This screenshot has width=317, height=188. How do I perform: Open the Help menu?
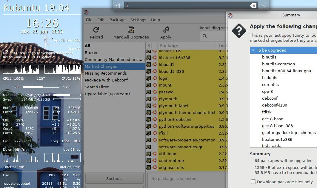pyautogui.click(x=156, y=20)
